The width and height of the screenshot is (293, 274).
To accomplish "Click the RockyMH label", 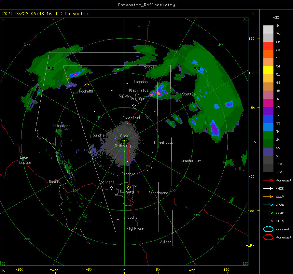I will tap(86, 91).
